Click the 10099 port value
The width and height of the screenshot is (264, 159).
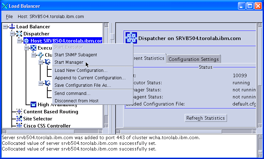click(240, 75)
